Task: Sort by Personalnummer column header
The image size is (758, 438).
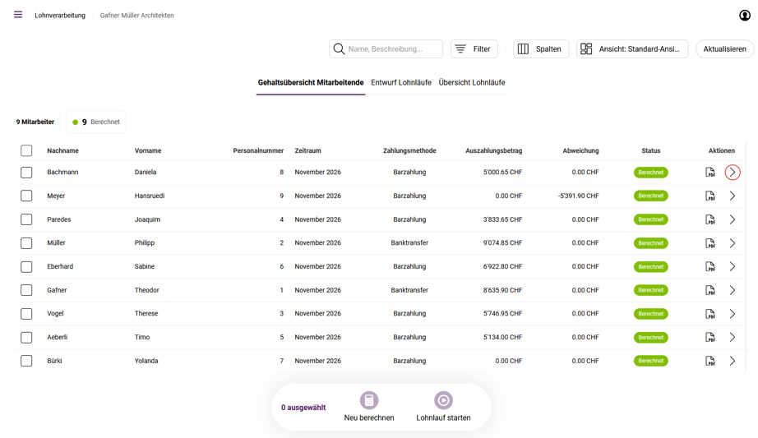Action: 258,151
